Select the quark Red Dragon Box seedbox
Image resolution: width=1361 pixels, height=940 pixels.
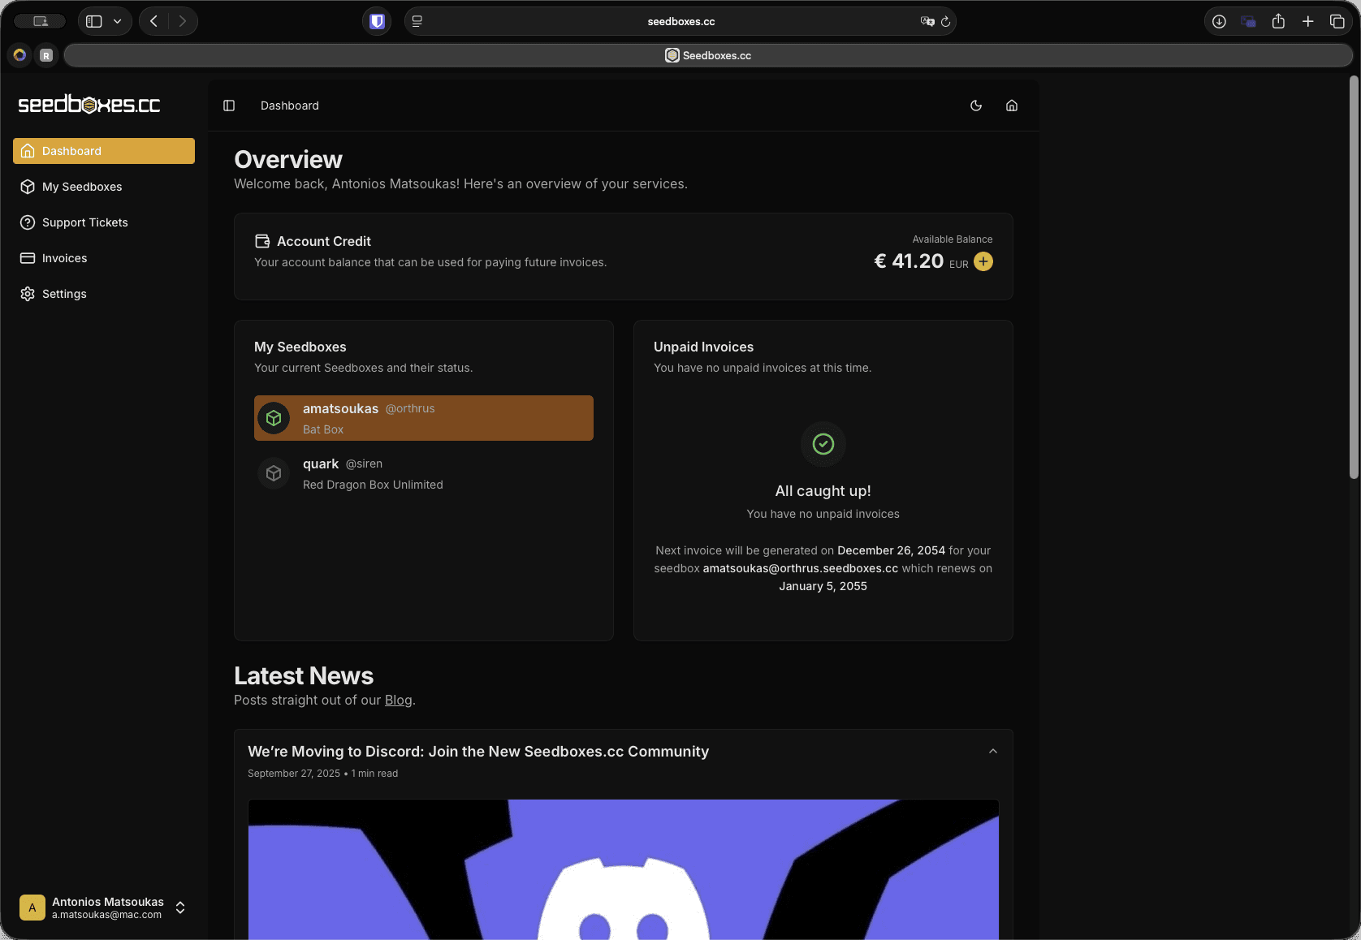(424, 473)
